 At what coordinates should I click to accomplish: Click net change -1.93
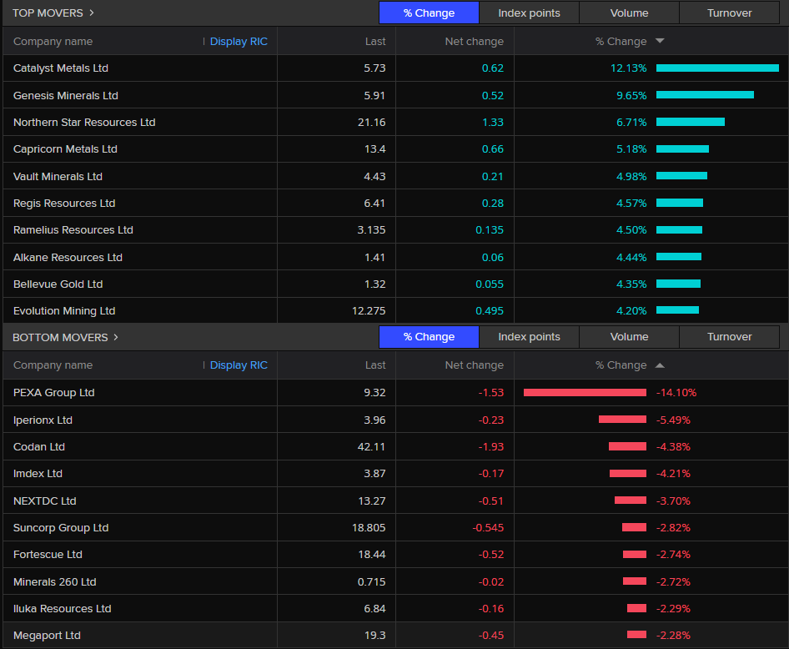pos(490,447)
